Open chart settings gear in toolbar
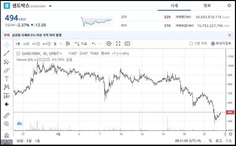The height and width of the screenshot is (146, 236). tap(109, 44)
